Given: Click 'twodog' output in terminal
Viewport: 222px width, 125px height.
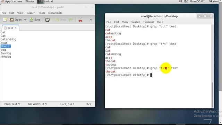Looking at the screenshot, I should [110, 65].
